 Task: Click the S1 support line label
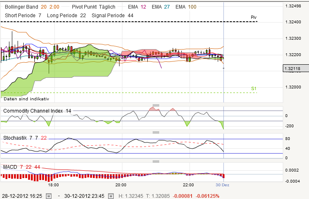pyautogui.click(x=254, y=88)
